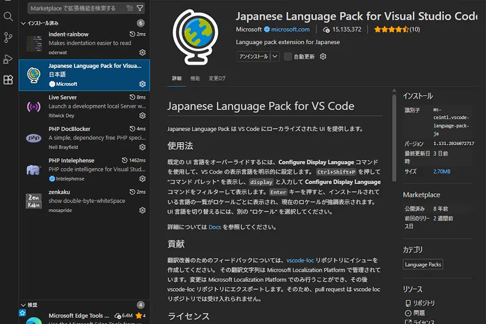This screenshot has width=486, height=324.
Task: Click the 問題 resource icon
Action: [x=408, y=313]
